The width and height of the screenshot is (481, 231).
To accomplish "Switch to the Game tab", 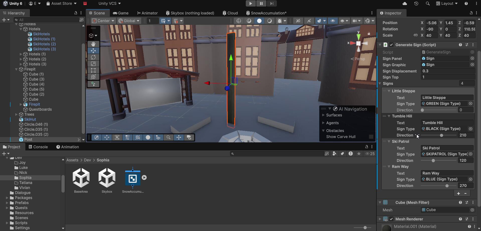I will pos(121,13).
